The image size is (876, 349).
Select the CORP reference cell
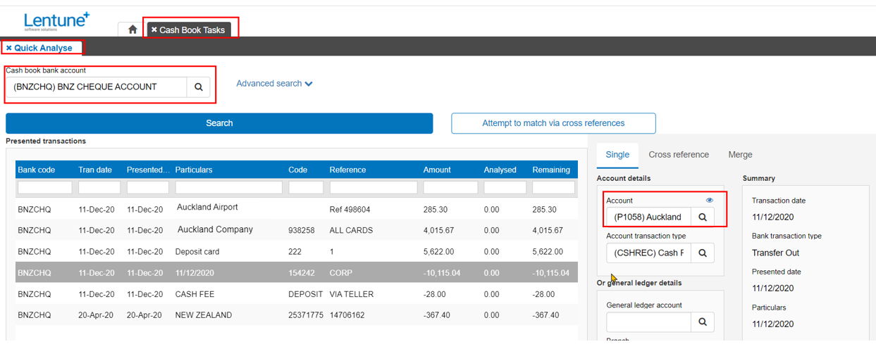[341, 272]
